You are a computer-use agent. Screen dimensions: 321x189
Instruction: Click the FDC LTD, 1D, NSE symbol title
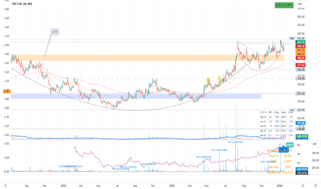[22, 4]
